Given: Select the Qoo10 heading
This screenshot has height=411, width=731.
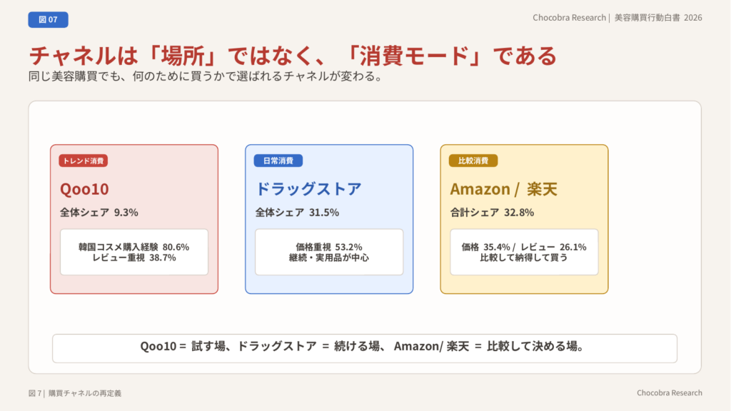Looking at the screenshot, I should coord(84,189).
